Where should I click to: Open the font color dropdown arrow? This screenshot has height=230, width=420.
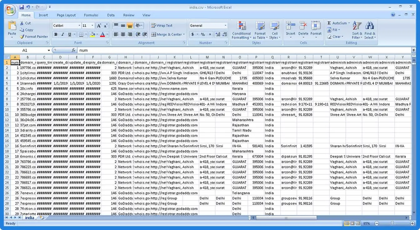coord(107,34)
